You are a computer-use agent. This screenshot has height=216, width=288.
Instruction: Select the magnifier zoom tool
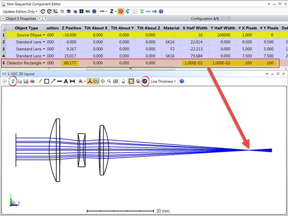(109, 81)
